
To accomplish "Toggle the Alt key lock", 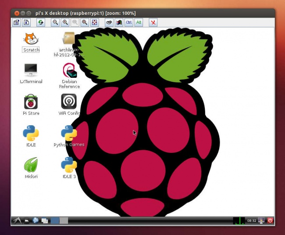I will click(139, 22).
